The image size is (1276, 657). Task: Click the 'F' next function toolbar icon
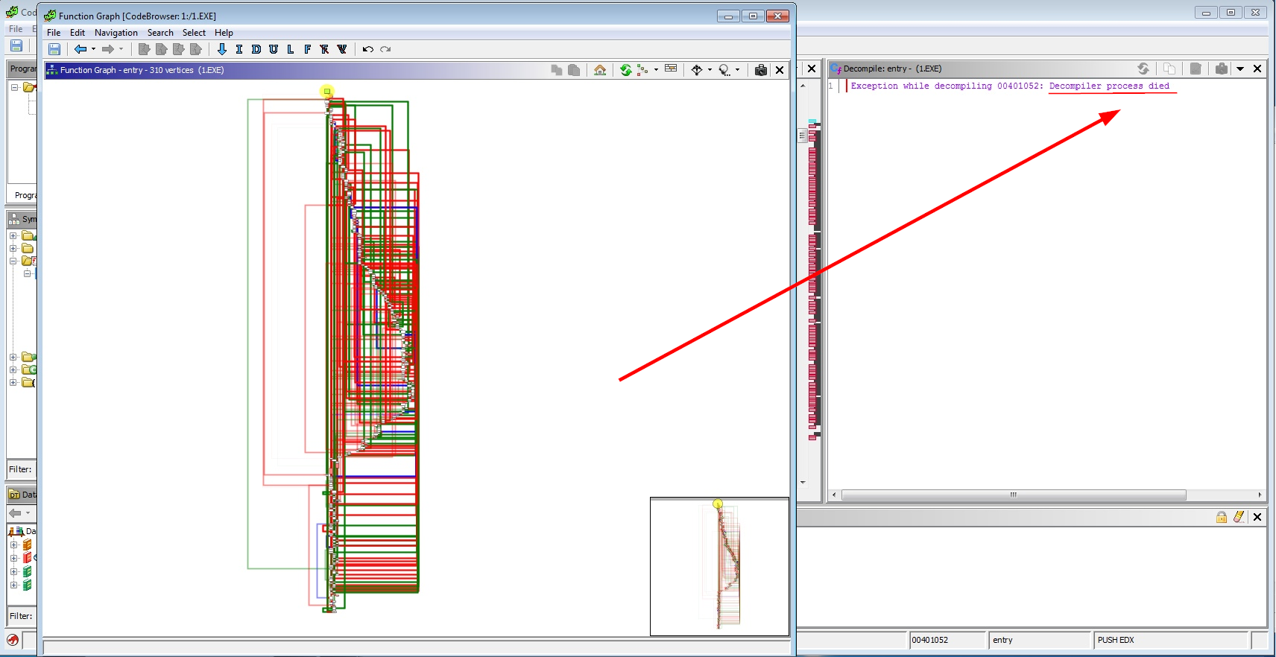307,49
